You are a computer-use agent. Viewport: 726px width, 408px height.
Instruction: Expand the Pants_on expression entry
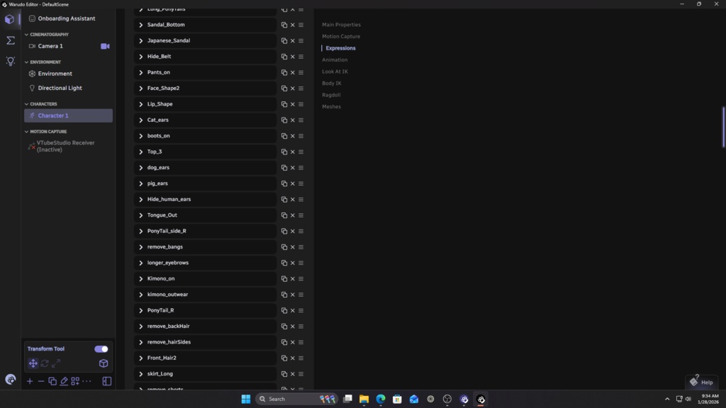tap(141, 73)
